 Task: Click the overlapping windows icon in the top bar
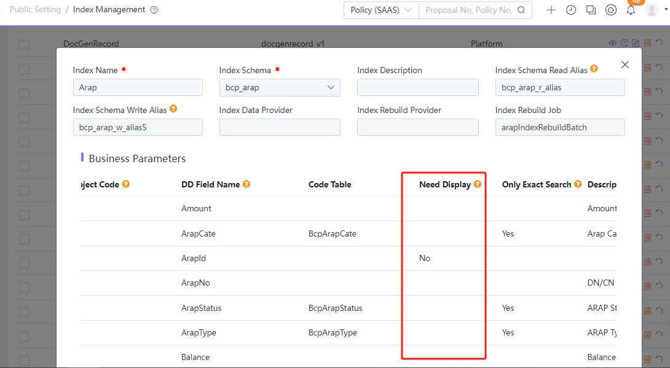click(591, 10)
